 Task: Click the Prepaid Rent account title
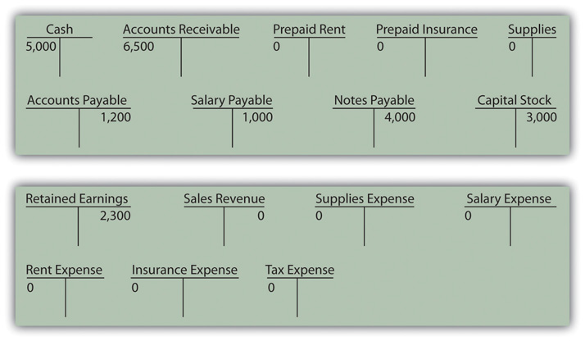(309, 30)
